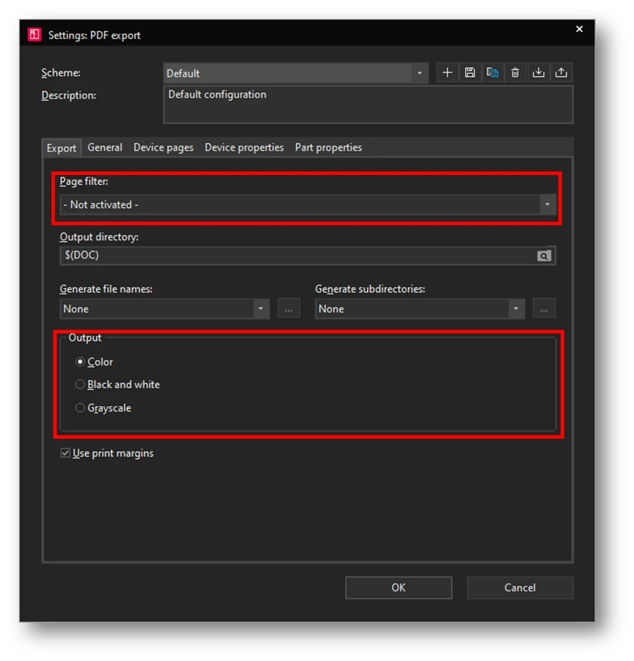The image size is (634, 661).
Task: Switch to the Export tab
Action: 61,148
